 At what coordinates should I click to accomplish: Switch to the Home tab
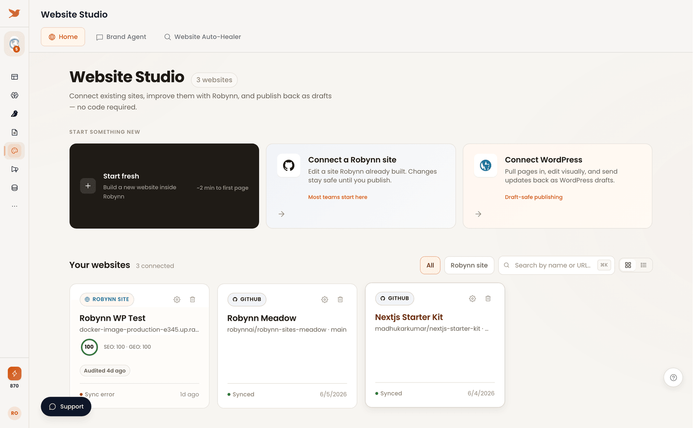(x=63, y=37)
